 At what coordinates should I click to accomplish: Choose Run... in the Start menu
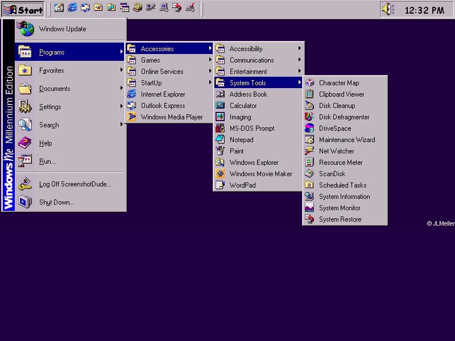point(71,161)
